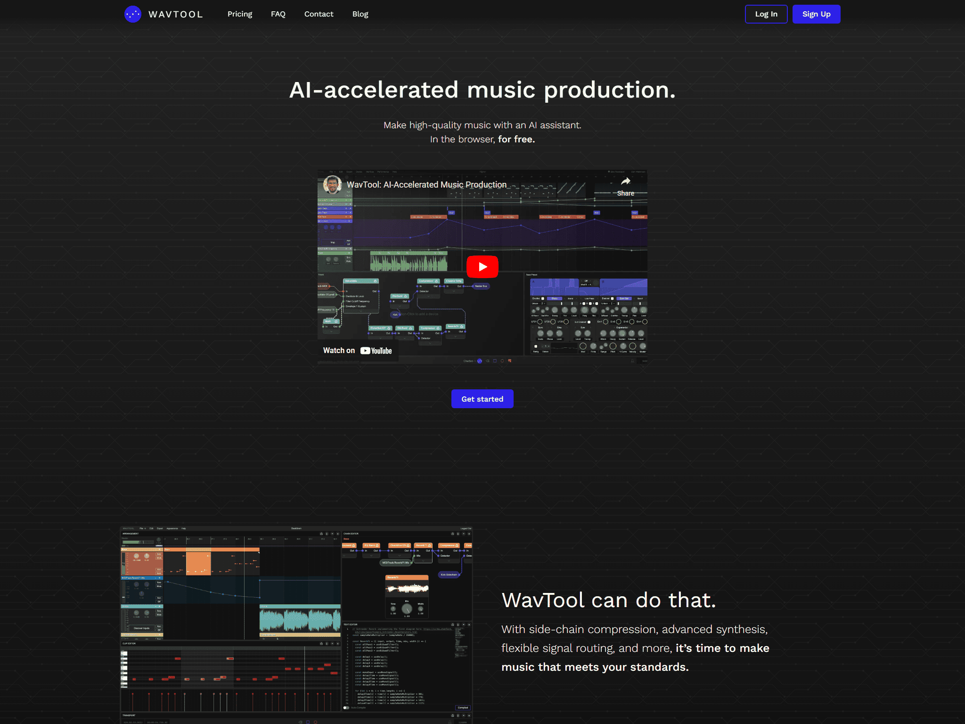The image size is (965, 724).
Task: Click the WAVTOOL brand name text
Action: pos(176,14)
